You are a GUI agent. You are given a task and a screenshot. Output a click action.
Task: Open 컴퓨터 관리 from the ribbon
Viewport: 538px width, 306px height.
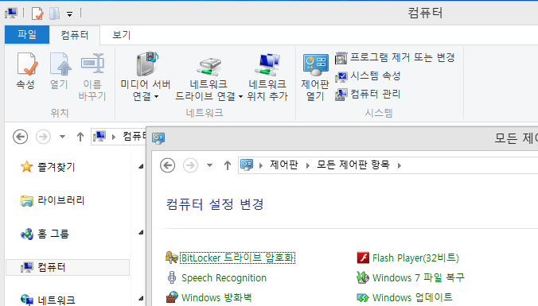point(368,95)
